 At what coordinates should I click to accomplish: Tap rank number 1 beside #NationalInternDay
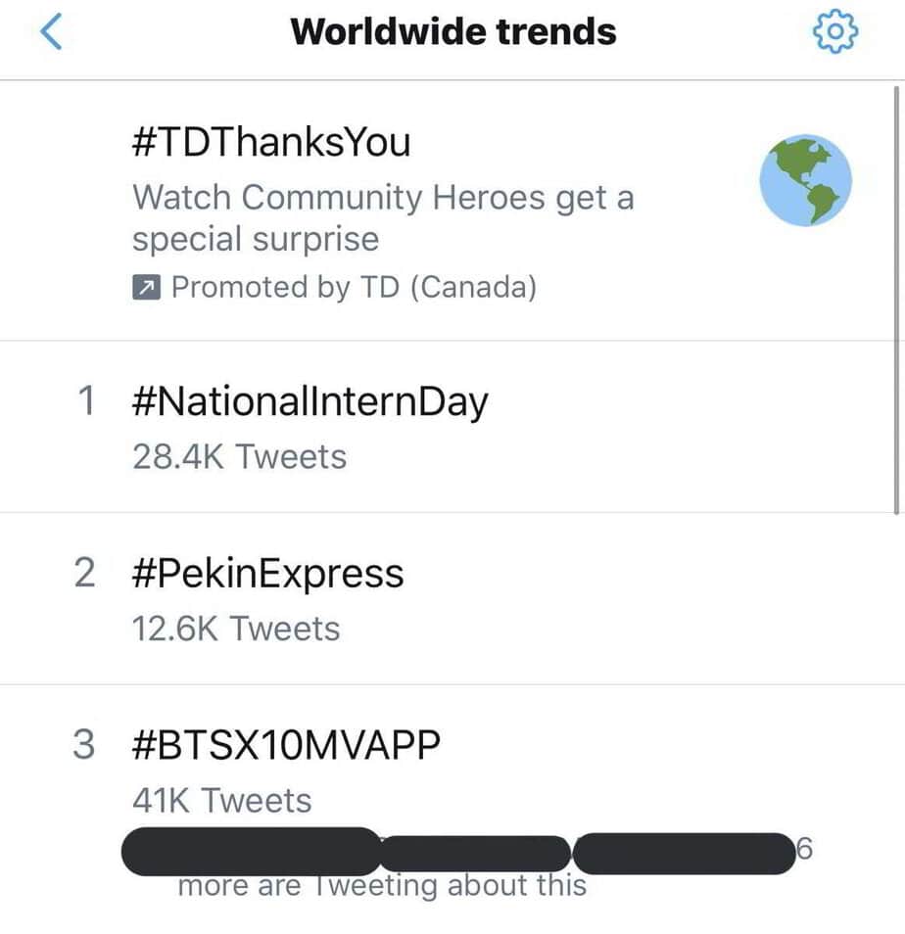coord(86,402)
